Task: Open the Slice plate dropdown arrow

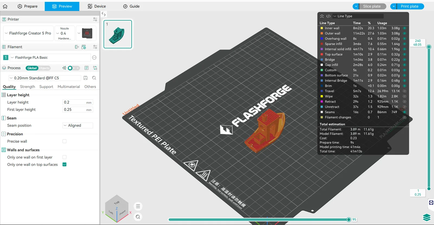Action: pos(356,6)
